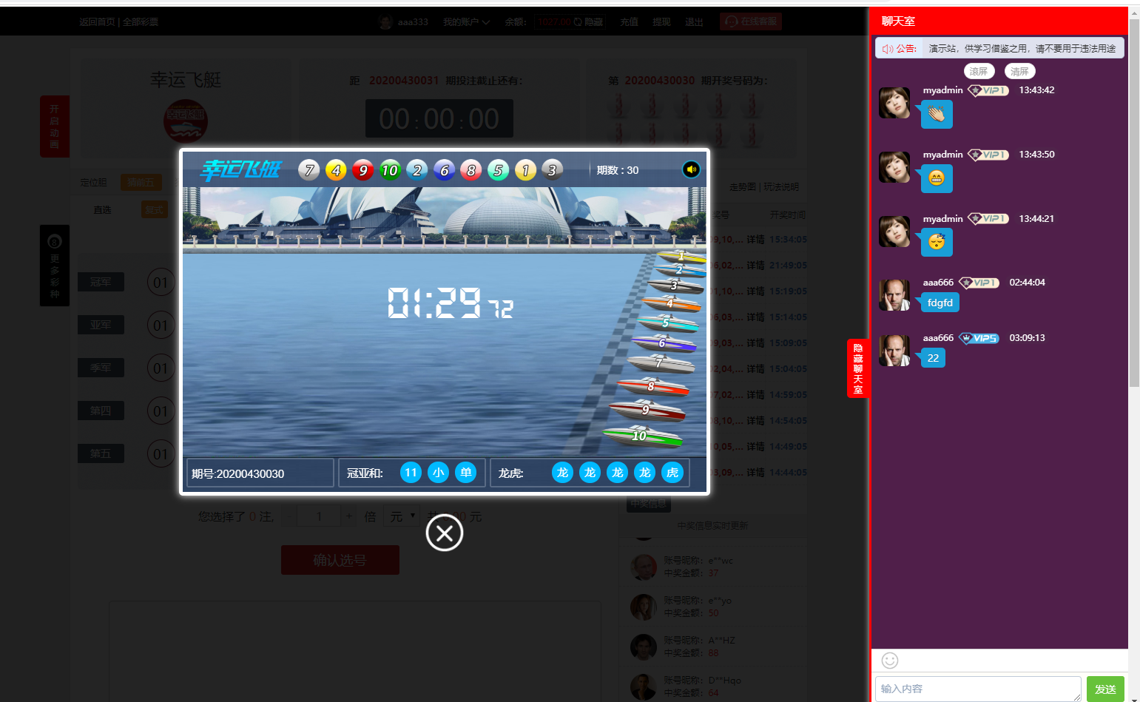Click myadmin's waving hand emoji message

tap(937, 115)
